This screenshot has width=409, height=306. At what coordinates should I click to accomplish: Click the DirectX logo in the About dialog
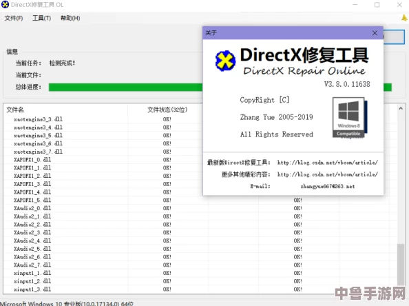225,61
